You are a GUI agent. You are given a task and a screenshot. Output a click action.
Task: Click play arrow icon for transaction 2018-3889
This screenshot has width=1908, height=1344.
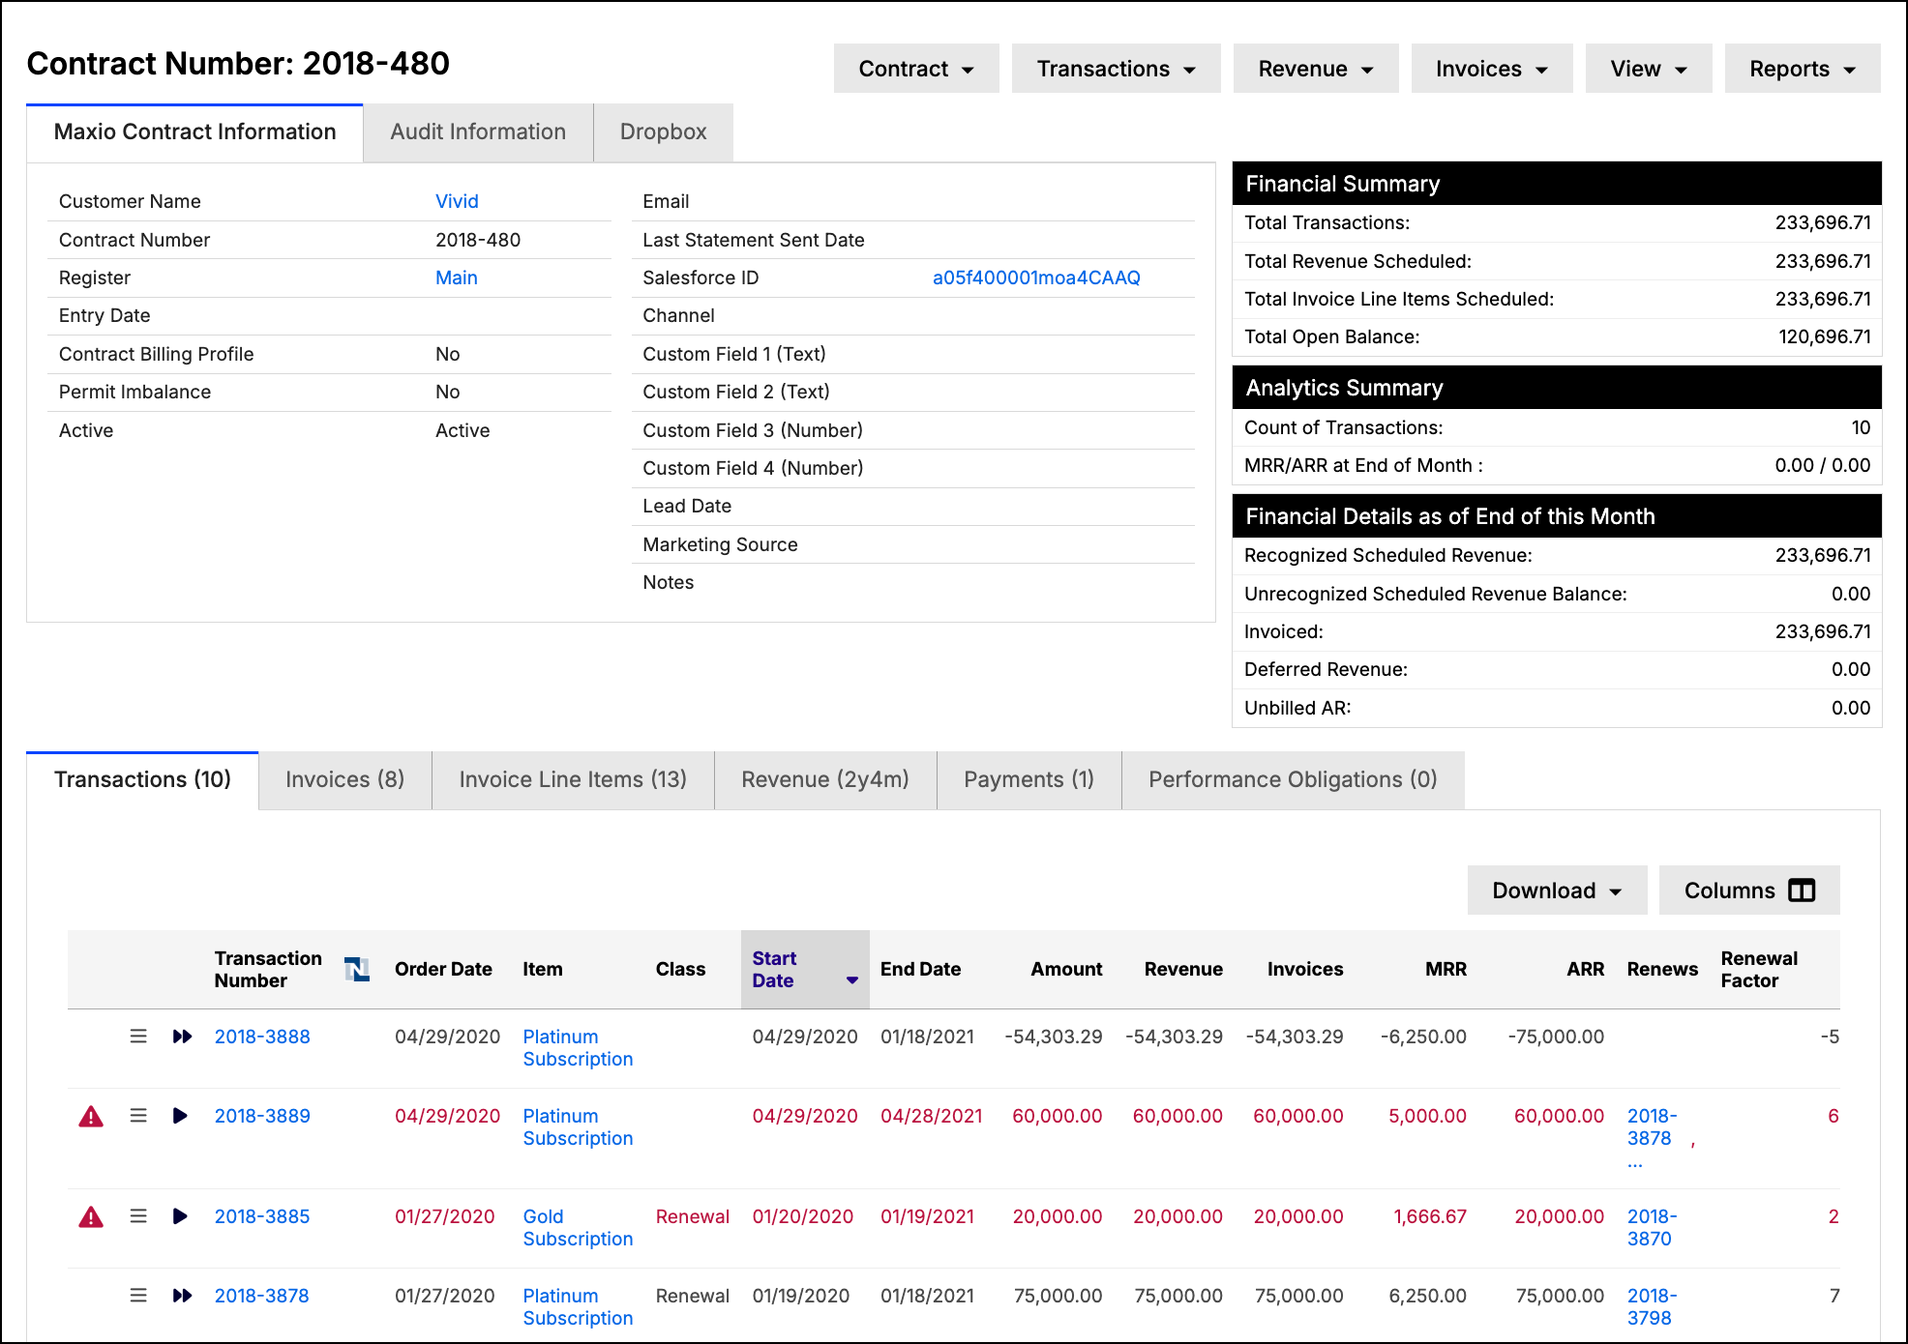tap(180, 1116)
